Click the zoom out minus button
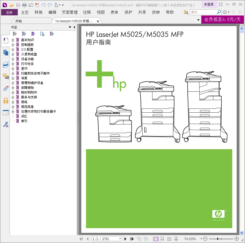Screen dimensions: 245x243 coord(205,239)
